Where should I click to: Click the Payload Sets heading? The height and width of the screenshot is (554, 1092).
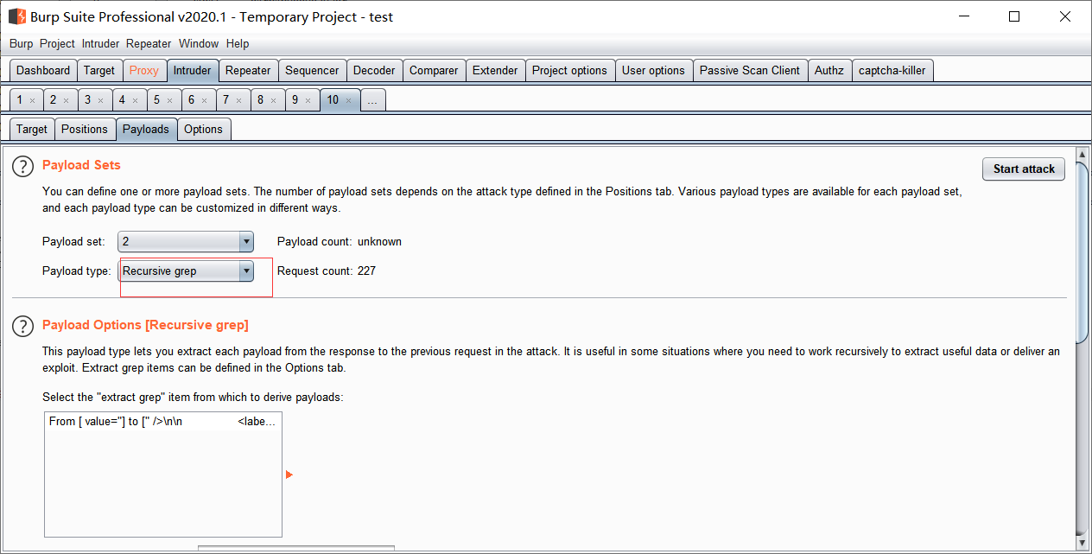pyautogui.click(x=81, y=165)
